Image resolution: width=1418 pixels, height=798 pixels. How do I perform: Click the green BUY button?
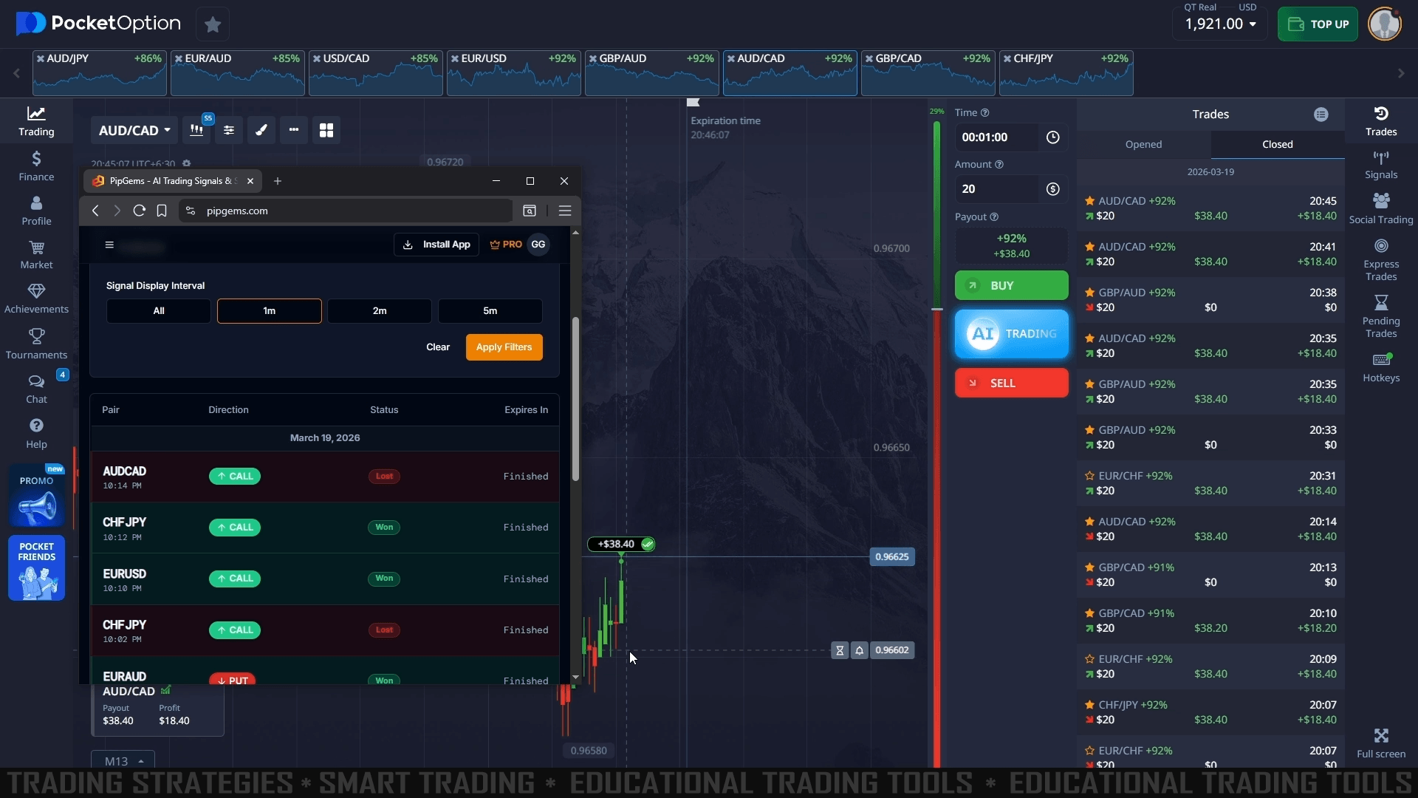[x=1011, y=285]
